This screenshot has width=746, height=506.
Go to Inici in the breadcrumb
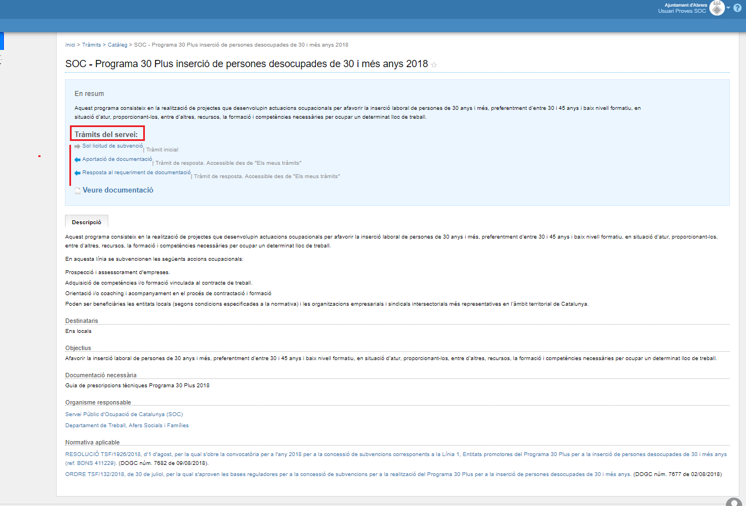click(70, 44)
